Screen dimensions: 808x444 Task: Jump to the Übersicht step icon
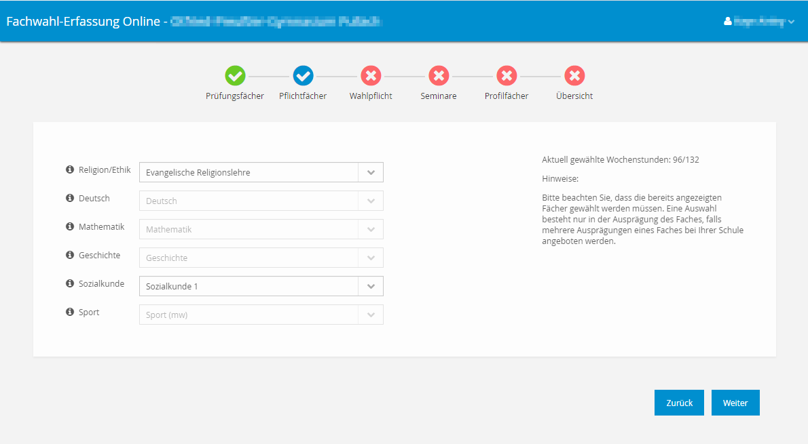[574, 76]
